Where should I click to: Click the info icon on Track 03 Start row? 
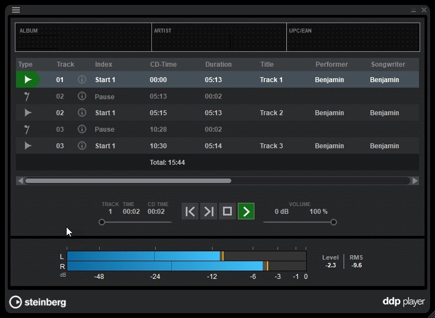tap(82, 146)
